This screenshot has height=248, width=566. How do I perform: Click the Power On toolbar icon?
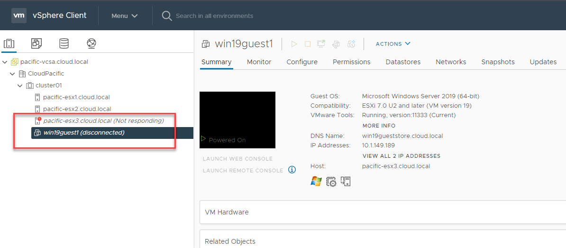294,44
